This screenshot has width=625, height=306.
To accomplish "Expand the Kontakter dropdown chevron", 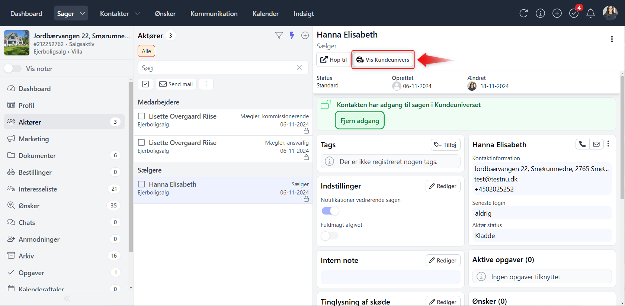I will click(137, 13).
